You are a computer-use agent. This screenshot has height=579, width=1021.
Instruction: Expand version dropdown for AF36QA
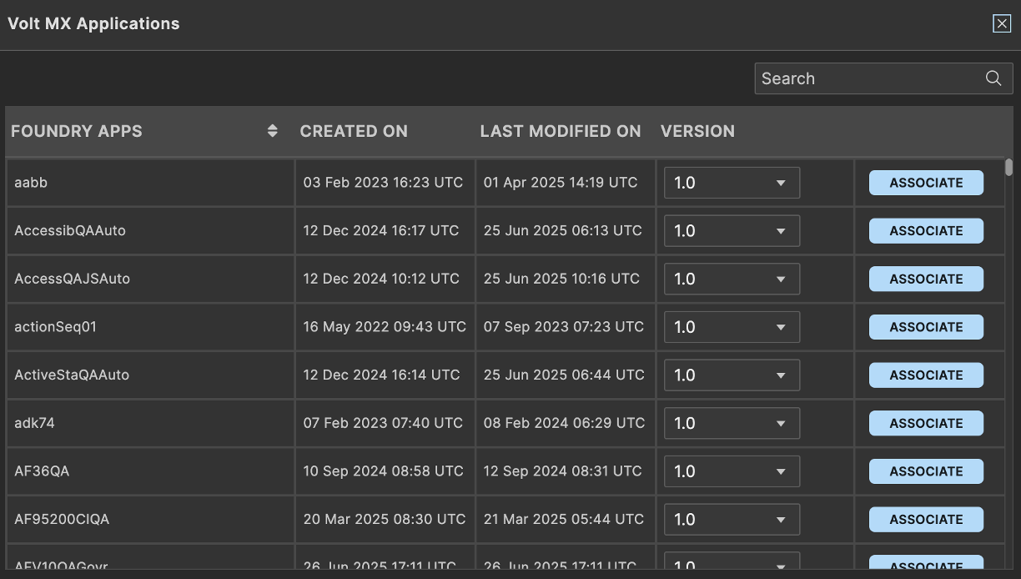tap(732, 471)
